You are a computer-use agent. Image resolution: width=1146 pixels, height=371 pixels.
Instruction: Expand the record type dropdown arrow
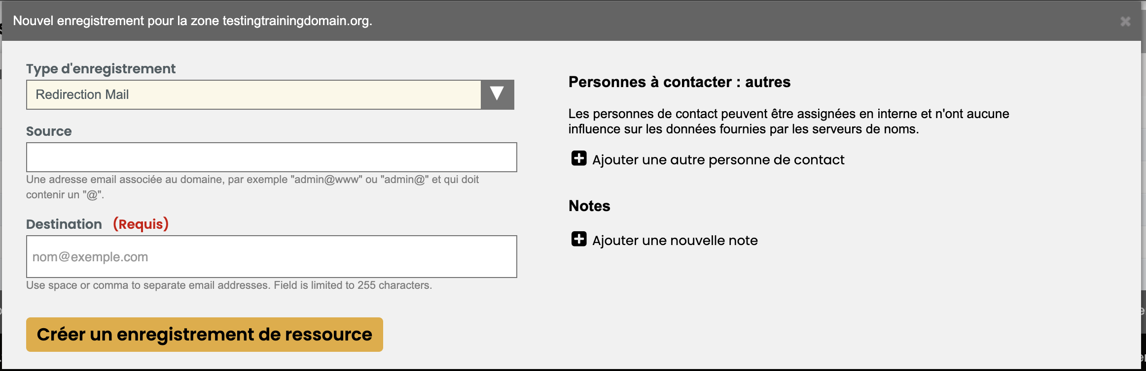497,94
